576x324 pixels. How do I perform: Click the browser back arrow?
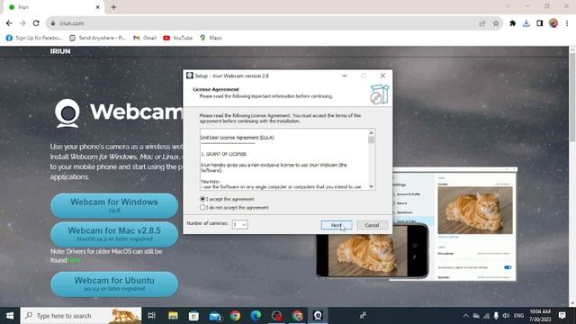[x=9, y=23]
